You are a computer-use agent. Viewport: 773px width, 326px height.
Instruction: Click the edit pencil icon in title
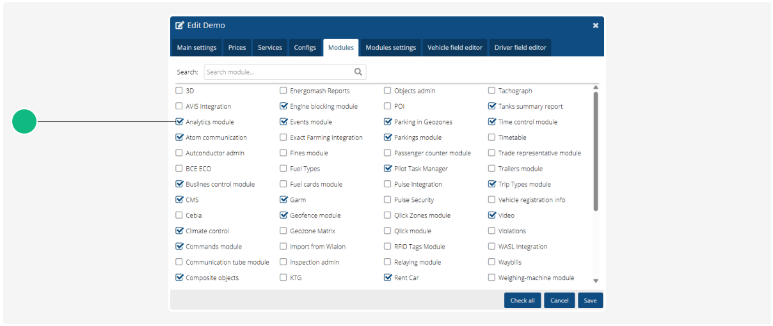[x=180, y=26]
